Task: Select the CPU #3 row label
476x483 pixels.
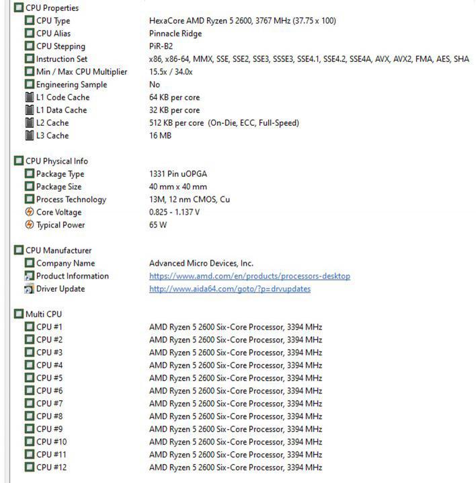Action: click(x=49, y=352)
